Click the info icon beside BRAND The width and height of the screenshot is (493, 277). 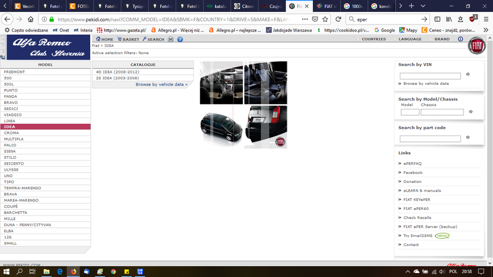click(460, 39)
